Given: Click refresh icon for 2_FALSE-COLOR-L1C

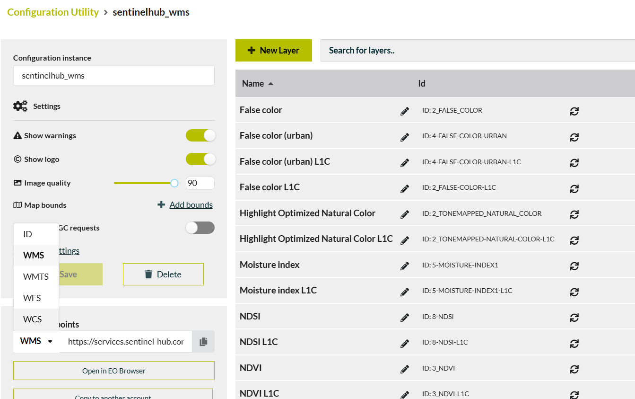Looking at the screenshot, I should [x=574, y=189].
